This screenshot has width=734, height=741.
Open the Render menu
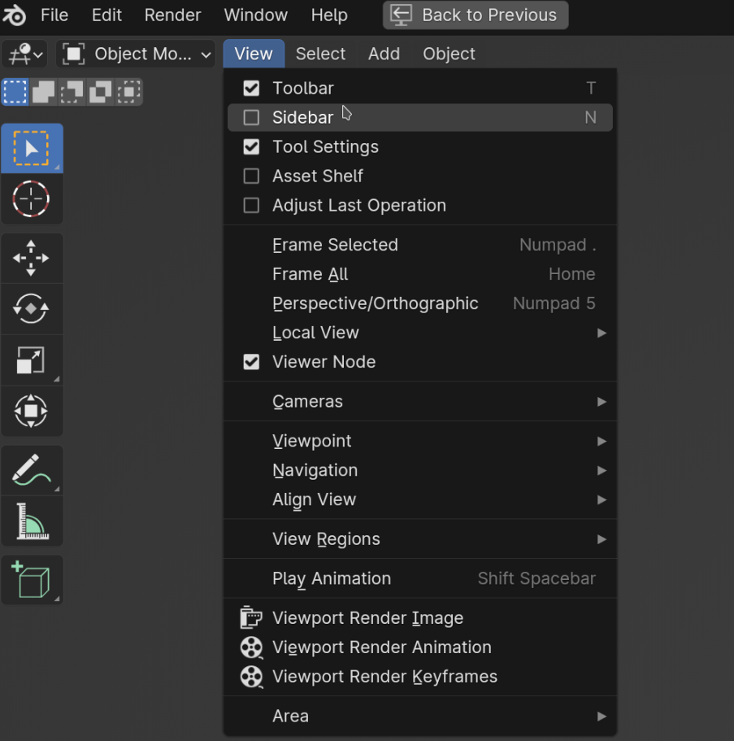pyautogui.click(x=172, y=15)
